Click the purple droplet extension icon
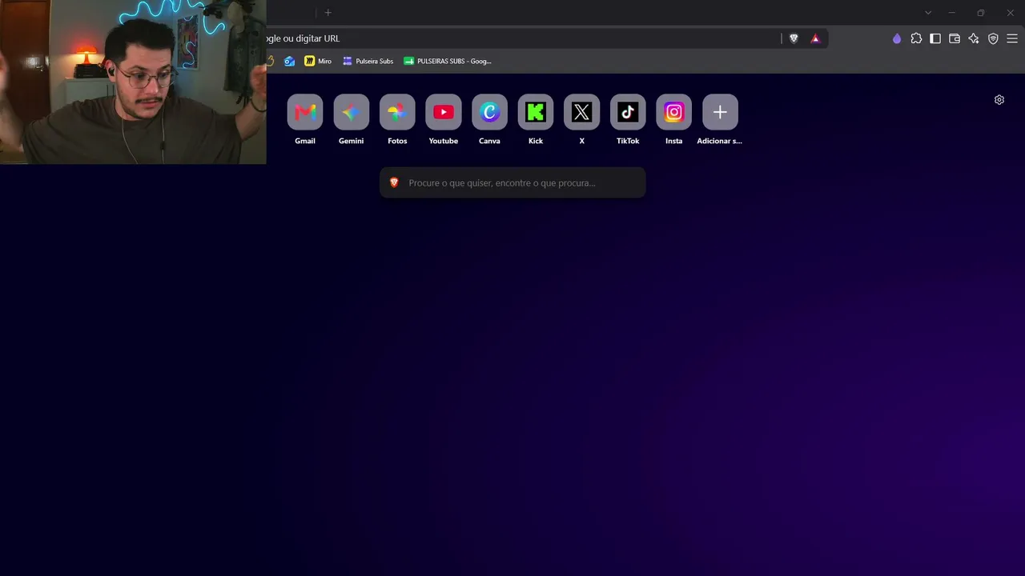This screenshot has width=1025, height=576. click(897, 38)
